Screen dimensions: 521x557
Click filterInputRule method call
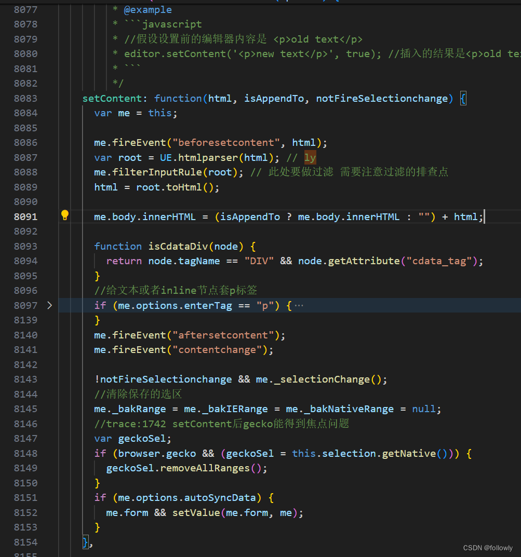click(157, 172)
